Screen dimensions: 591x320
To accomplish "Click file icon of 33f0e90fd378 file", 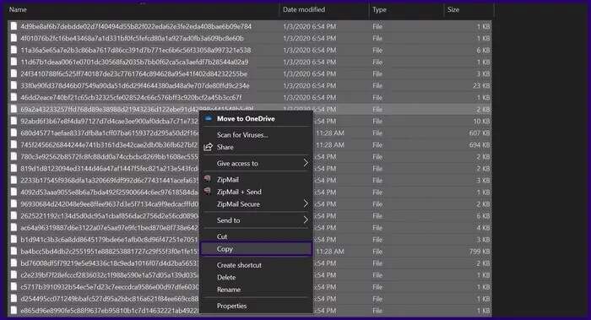I will tap(14, 85).
